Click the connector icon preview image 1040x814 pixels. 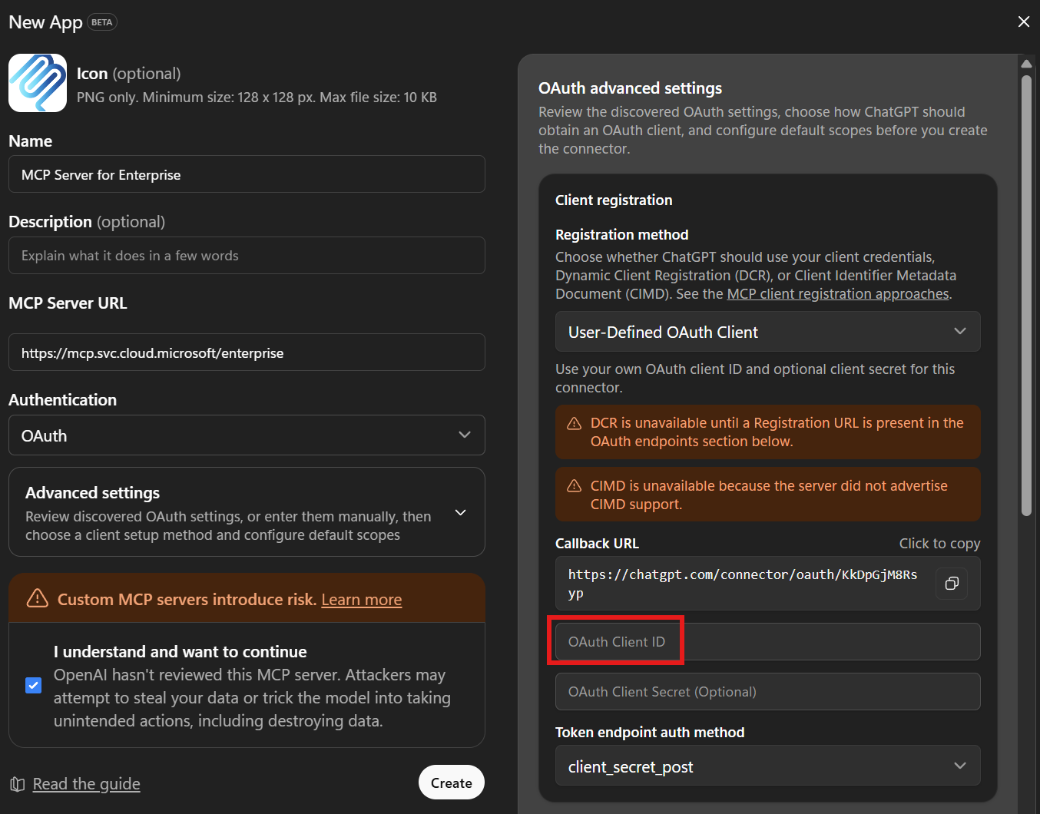point(37,82)
